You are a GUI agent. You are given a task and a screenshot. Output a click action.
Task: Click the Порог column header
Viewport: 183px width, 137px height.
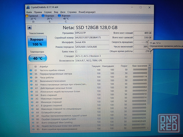coord(124,66)
